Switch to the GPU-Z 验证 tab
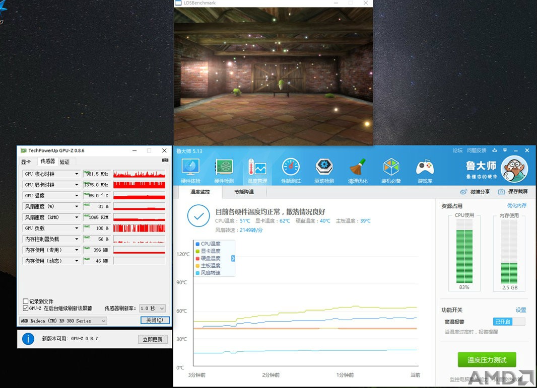 coord(64,162)
